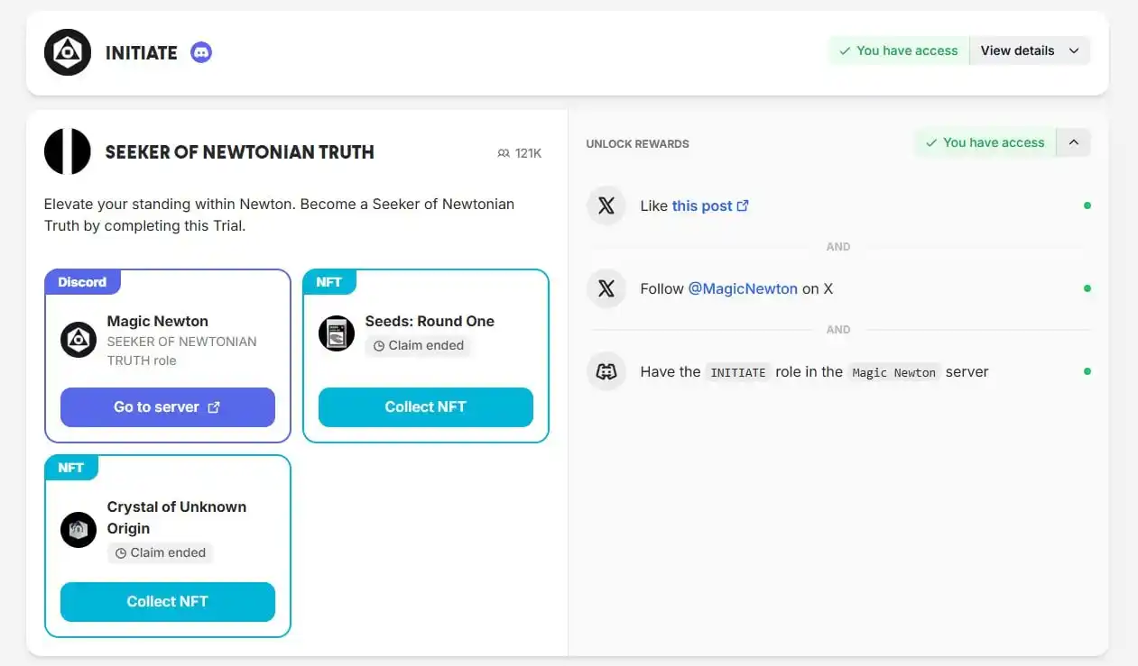Click the chevron next to View details
The width and height of the screenshot is (1138, 666).
coord(1074,50)
